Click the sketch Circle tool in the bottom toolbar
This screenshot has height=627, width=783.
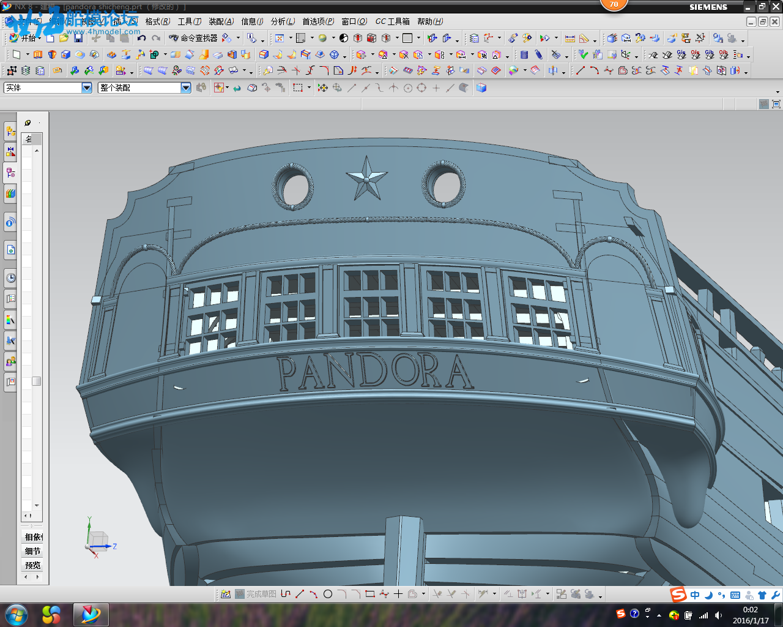point(328,594)
